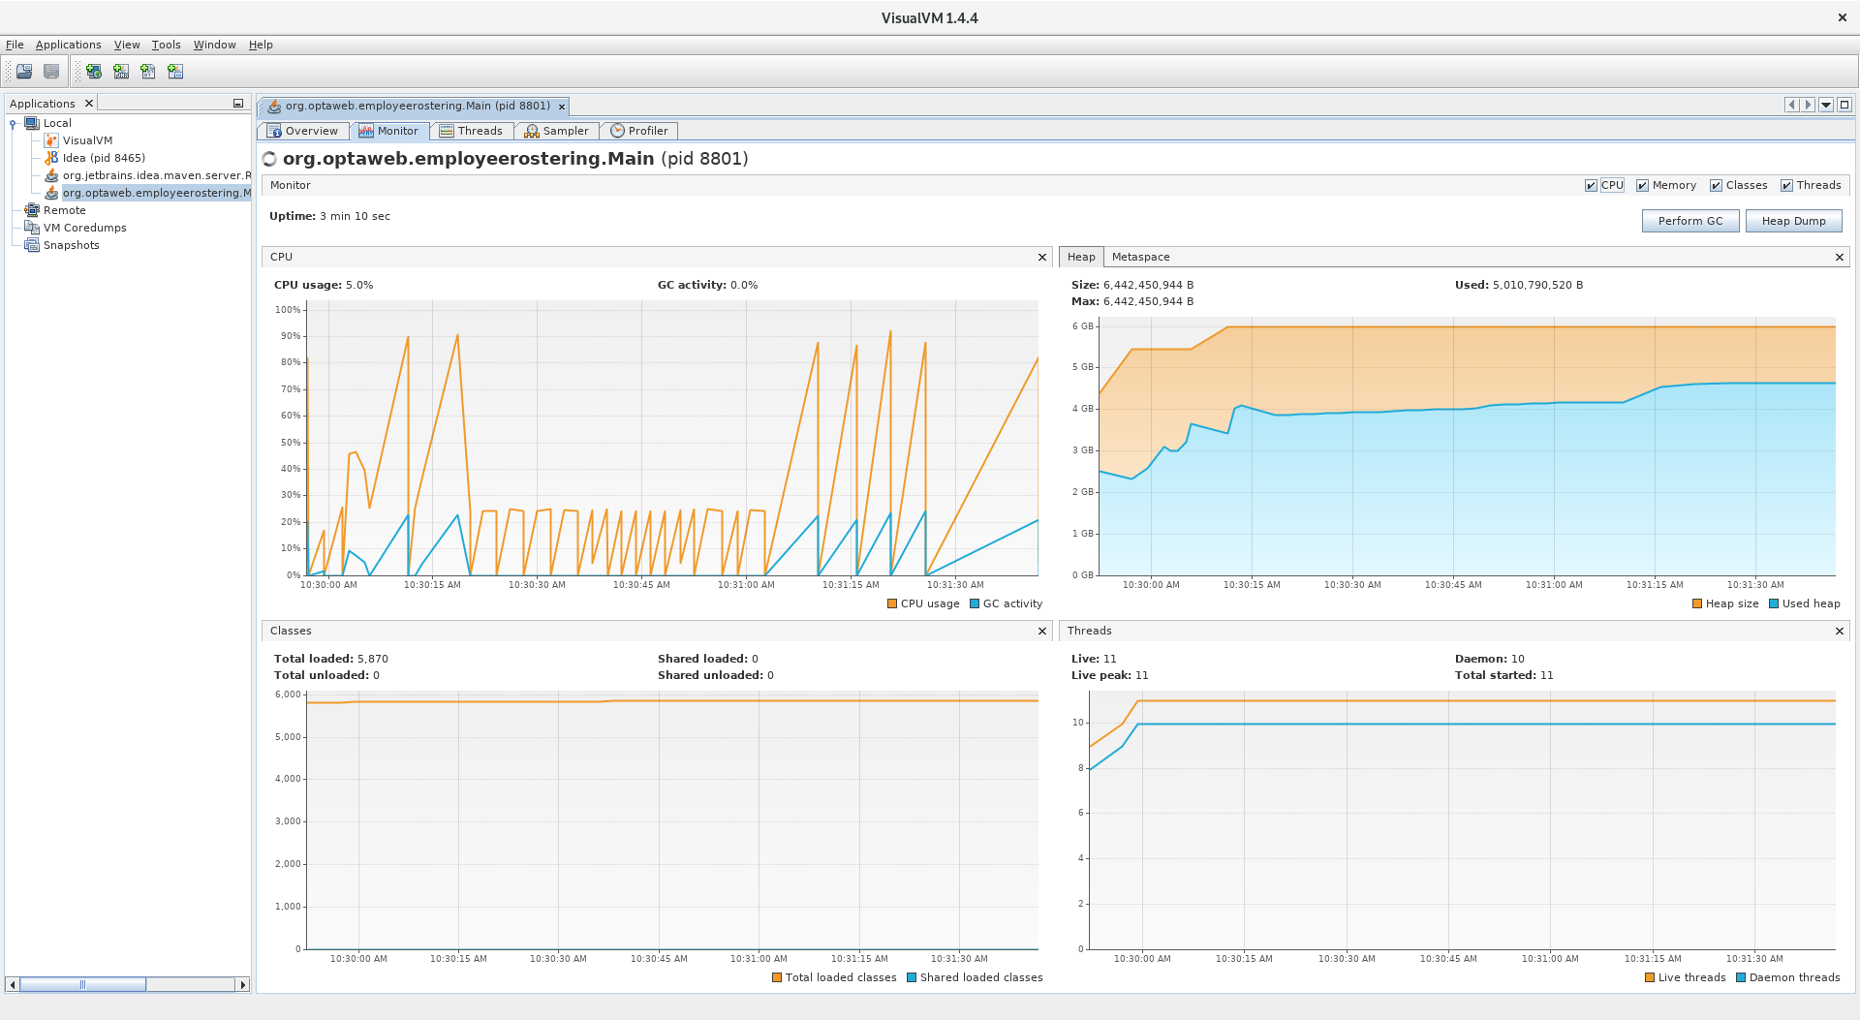
Task: Open the document list dropdown arrow
Action: [1826, 105]
